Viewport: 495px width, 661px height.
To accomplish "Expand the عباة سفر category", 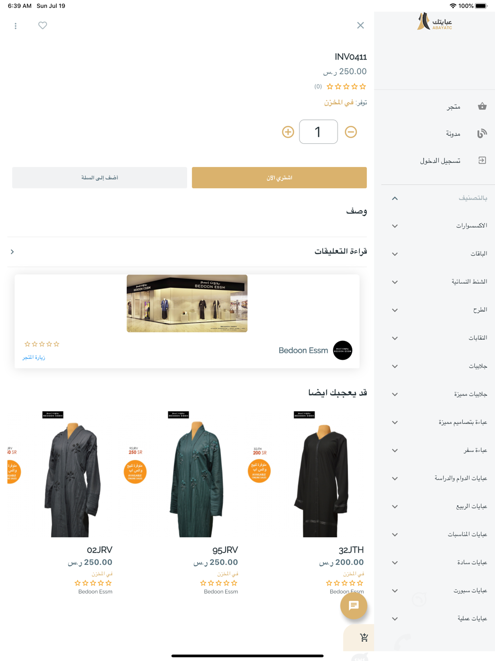I will (x=395, y=451).
